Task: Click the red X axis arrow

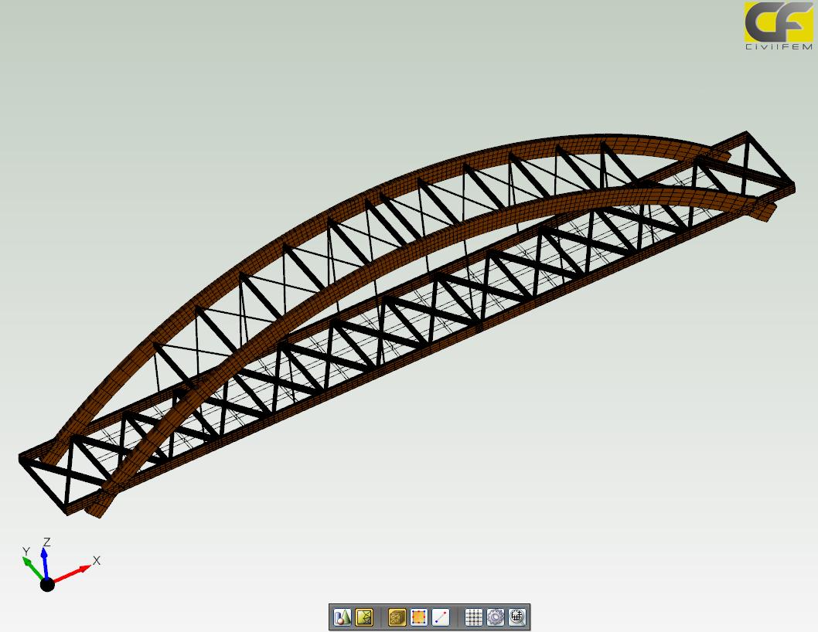Action: point(73,574)
